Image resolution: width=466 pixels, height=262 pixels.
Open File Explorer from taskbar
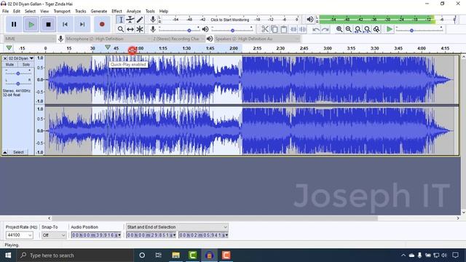pos(175,255)
